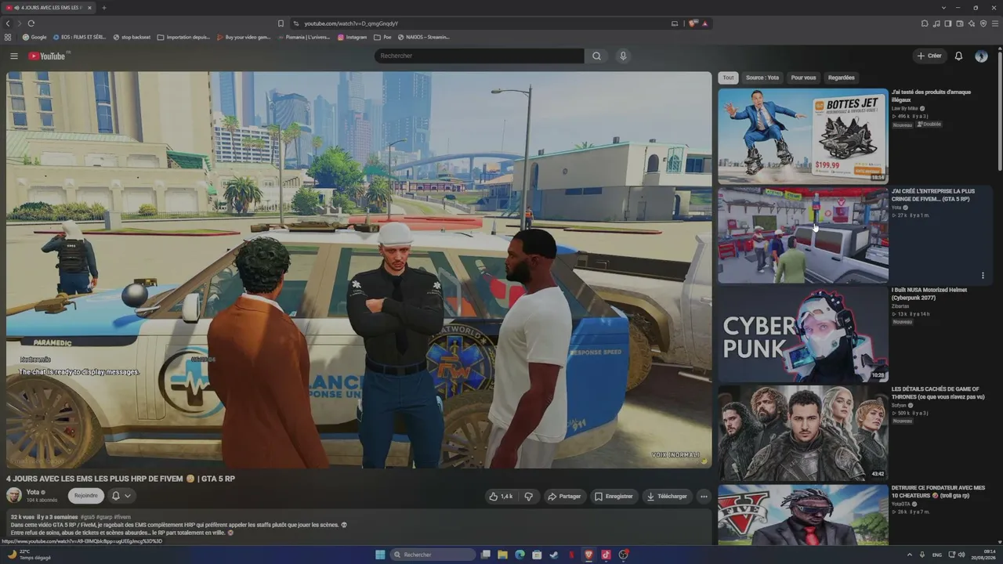
Task: Open a new browser tab
Action: coord(103,8)
